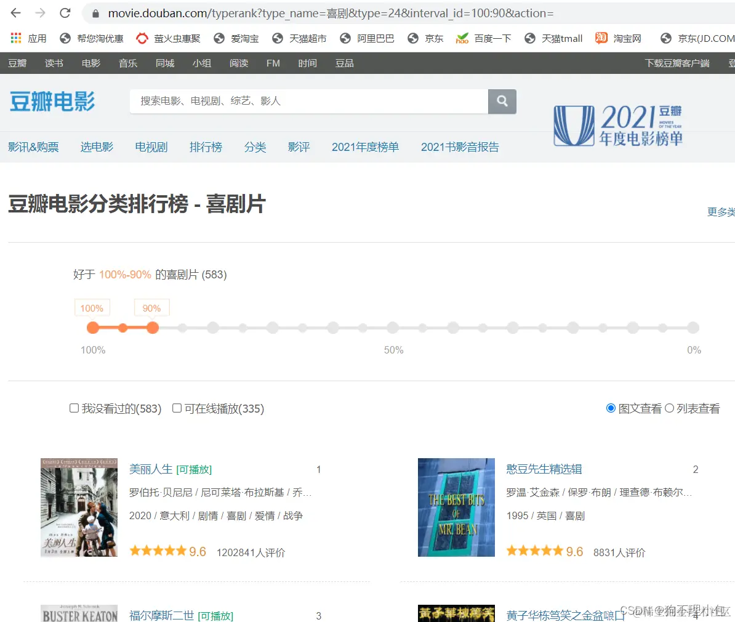Click the 90% slider handle

(x=152, y=328)
